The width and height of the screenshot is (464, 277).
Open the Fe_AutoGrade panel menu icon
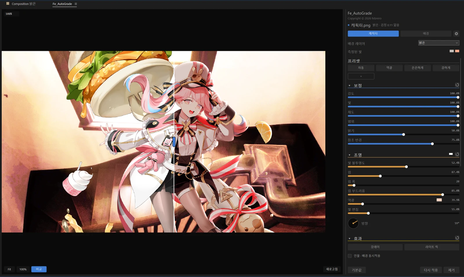[76, 4]
